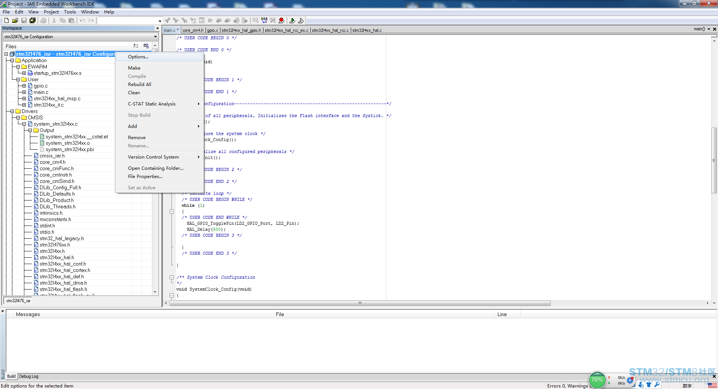Collapse the EWARM folder node
Image resolution: width=718 pixels, height=389 pixels.
pos(18,67)
